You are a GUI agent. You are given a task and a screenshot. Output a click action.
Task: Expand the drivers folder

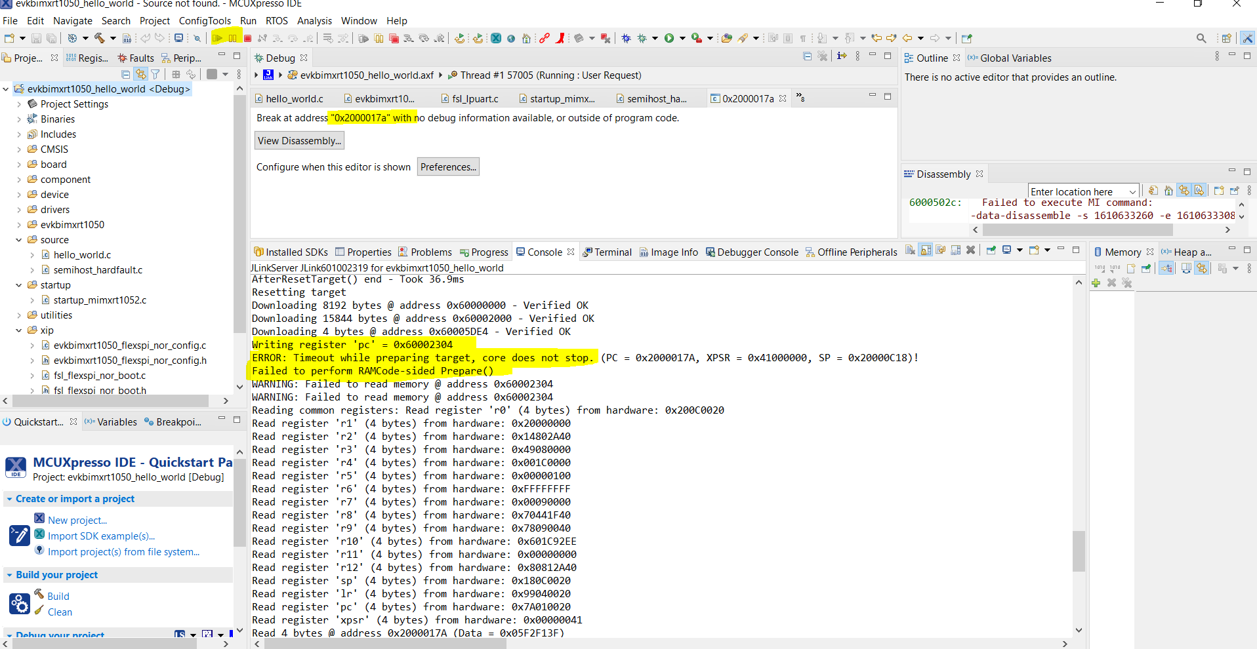(x=19, y=209)
